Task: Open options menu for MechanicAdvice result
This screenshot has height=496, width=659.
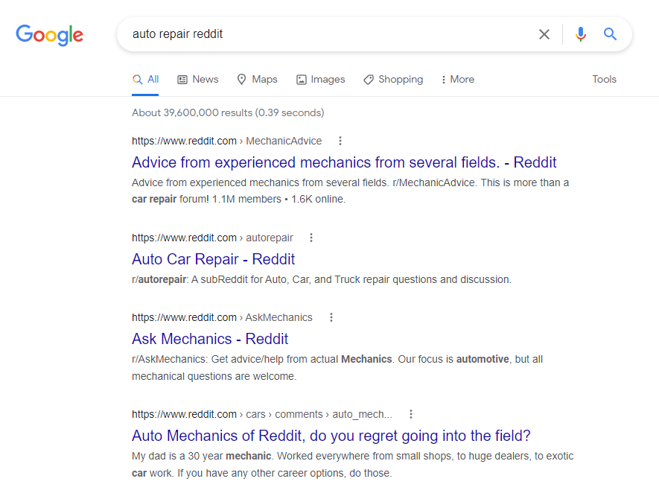Action: pyautogui.click(x=340, y=141)
